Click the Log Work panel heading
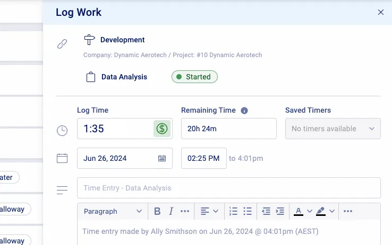 79,13
